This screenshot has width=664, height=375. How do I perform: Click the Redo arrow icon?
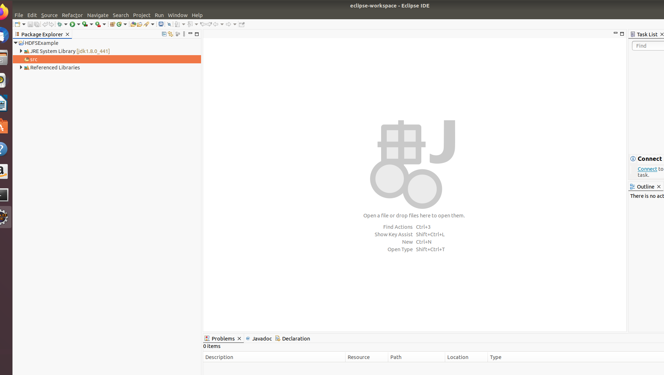(52, 24)
